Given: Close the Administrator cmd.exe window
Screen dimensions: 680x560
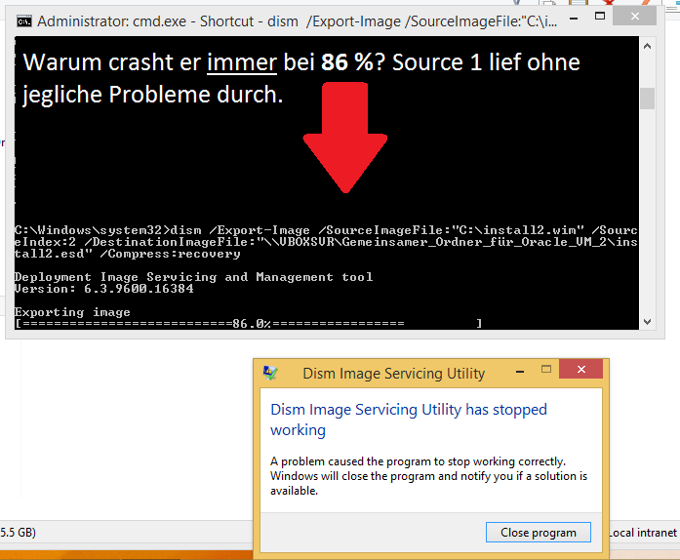Looking at the screenshot, I should click(x=635, y=16).
